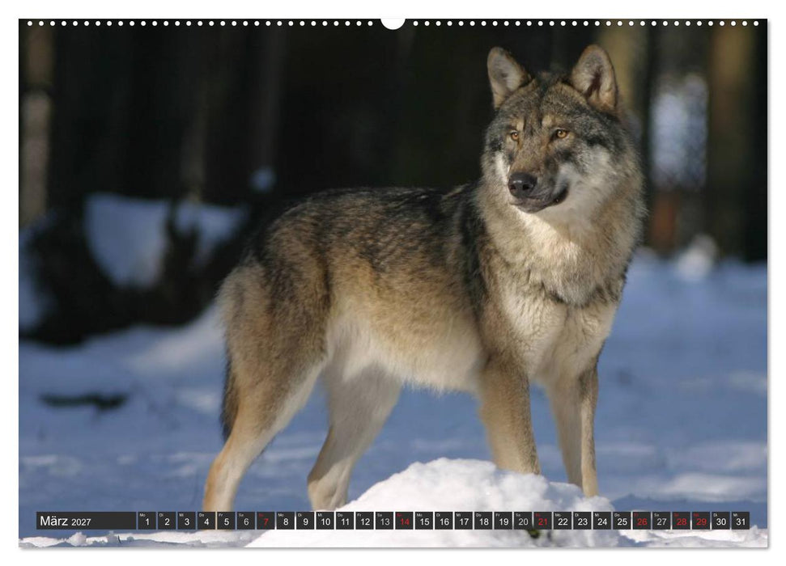The image size is (786, 566).
Task: Select day 9 in the calendar strip
Action: [305, 521]
